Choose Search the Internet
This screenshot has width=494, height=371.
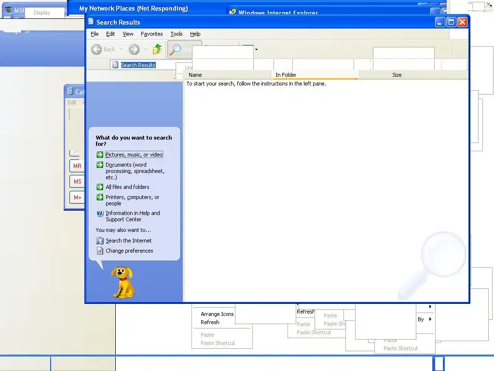point(128,241)
